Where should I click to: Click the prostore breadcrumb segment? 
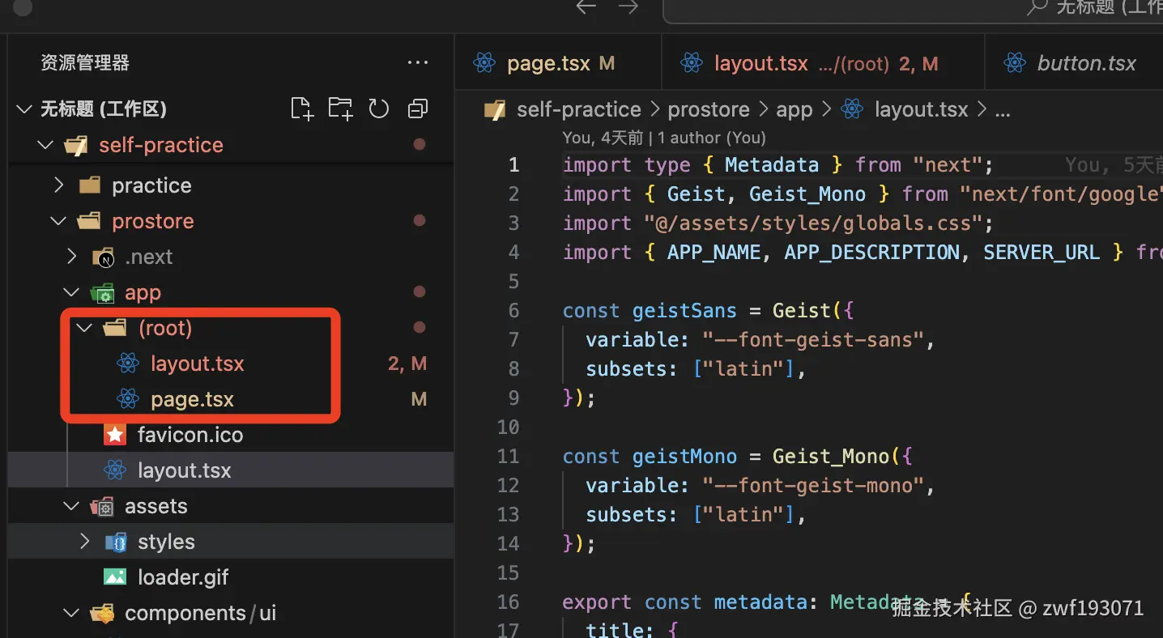[x=709, y=109]
